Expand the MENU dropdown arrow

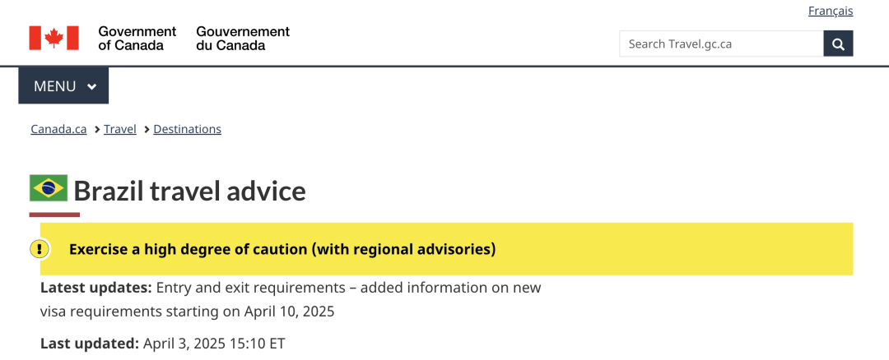[92, 86]
